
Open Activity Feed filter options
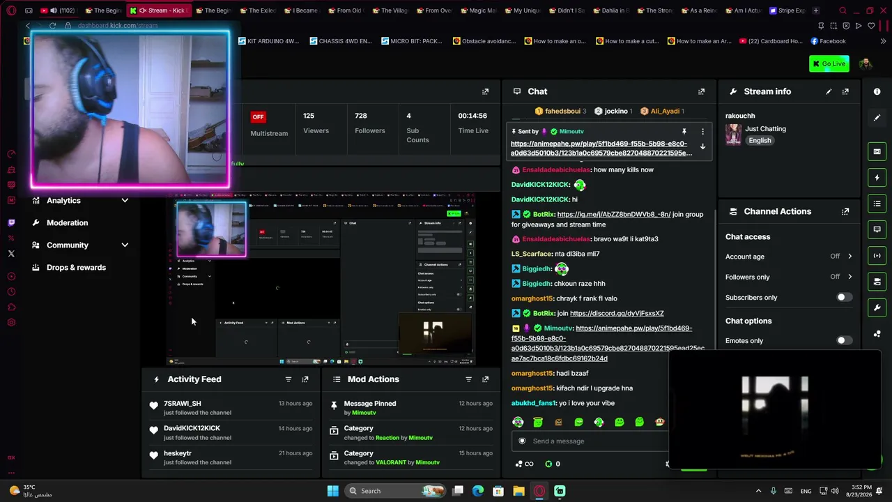[x=289, y=379]
